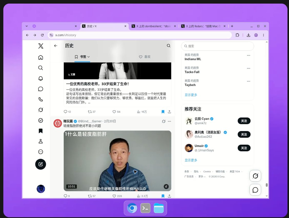Follow Umair
The height and width of the screenshot is (218, 289).
[244, 148]
